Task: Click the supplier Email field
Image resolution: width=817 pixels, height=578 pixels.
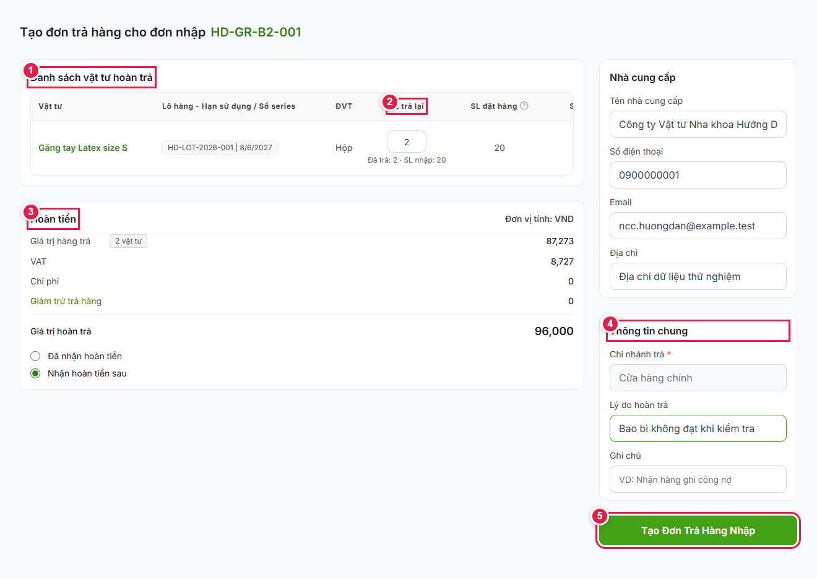Action: click(x=698, y=226)
